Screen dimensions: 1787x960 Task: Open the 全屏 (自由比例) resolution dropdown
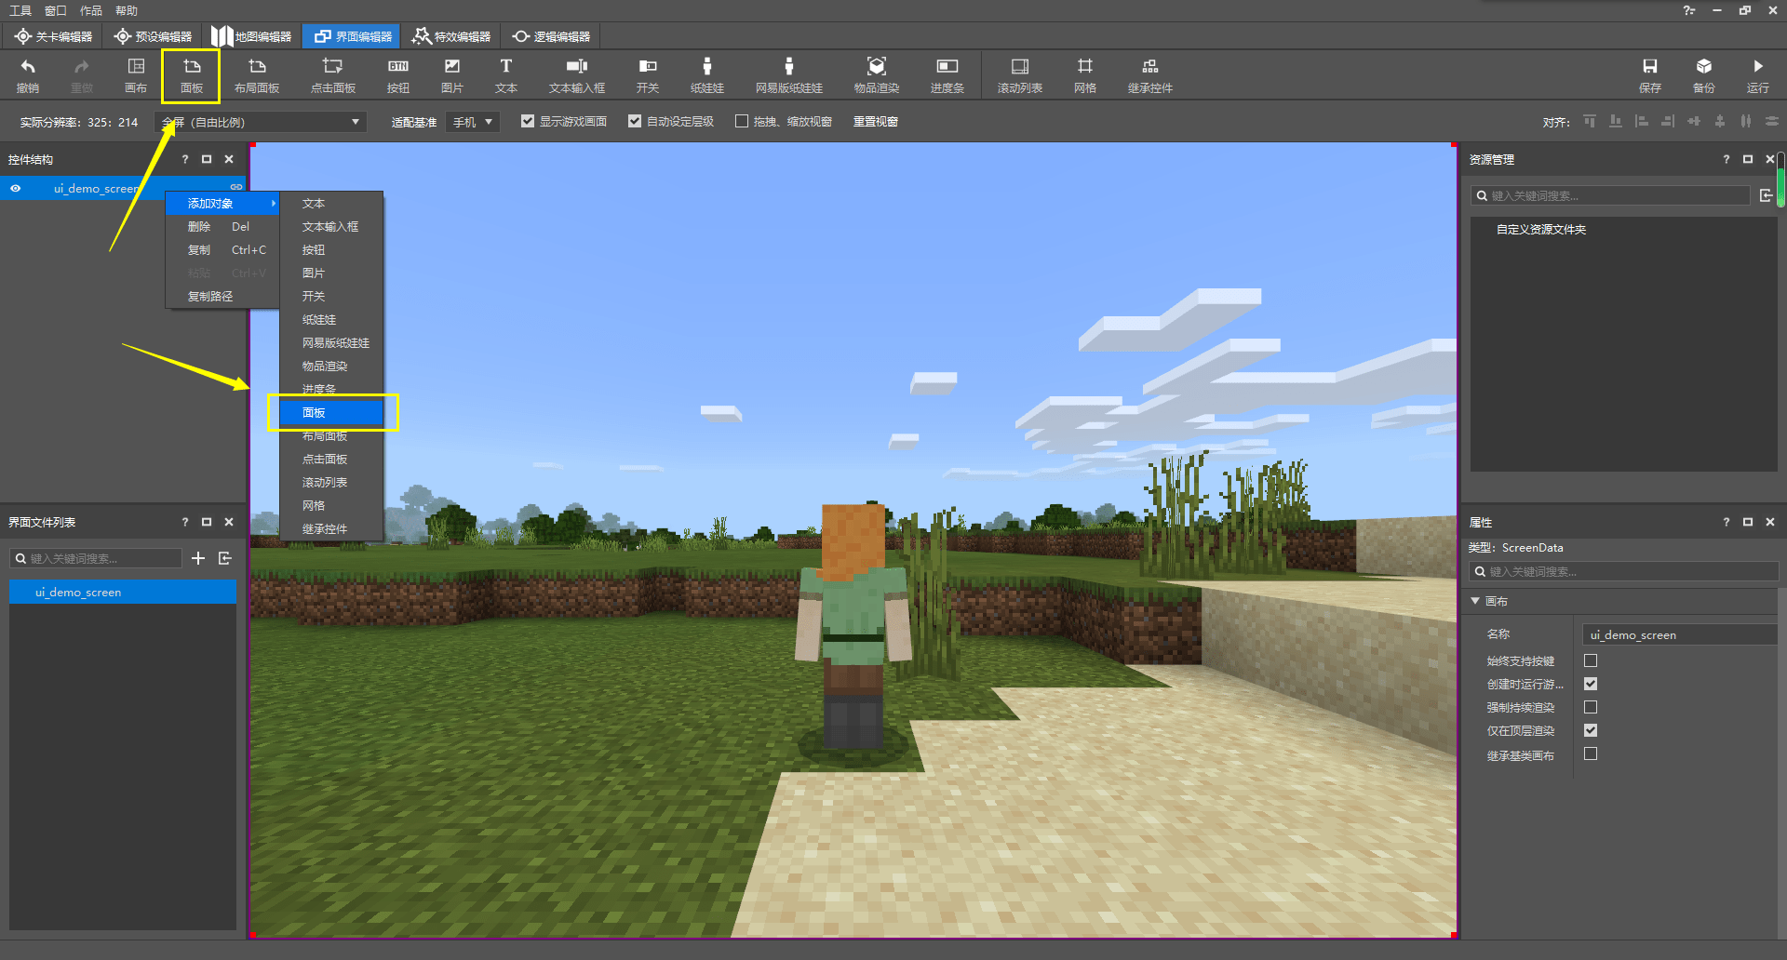[261, 122]
